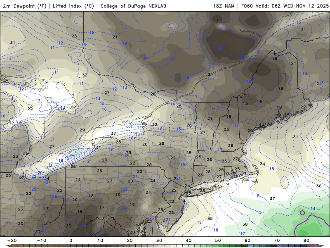330x248 pixels.
Task: Click the '60' color scale label
Action: 247,241
